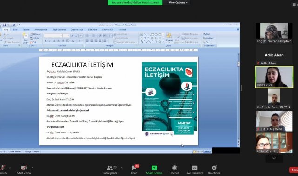The height and width of the screenshot is (176, 298).
Task: Select Uz. Ecz. A. Caner GÜVEN thumbnail
Action: tap(274, 99)
